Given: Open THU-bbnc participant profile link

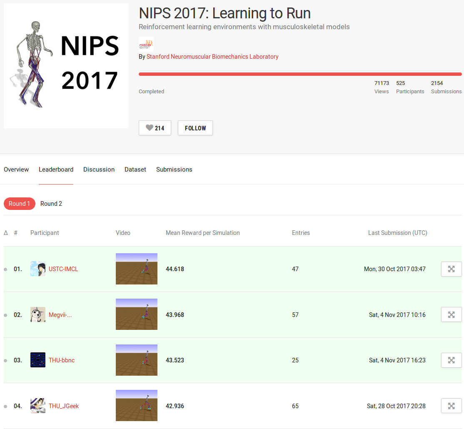Looking at the screenshot, I should 62,360.
